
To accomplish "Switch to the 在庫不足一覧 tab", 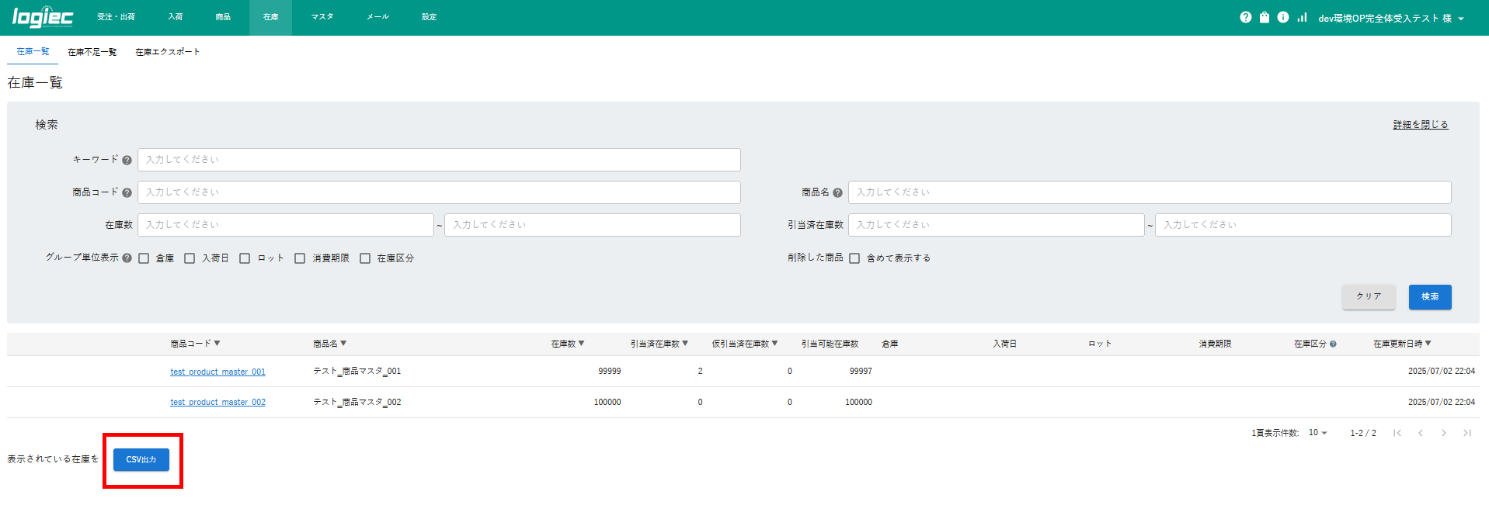I will (x=92, y=52).
